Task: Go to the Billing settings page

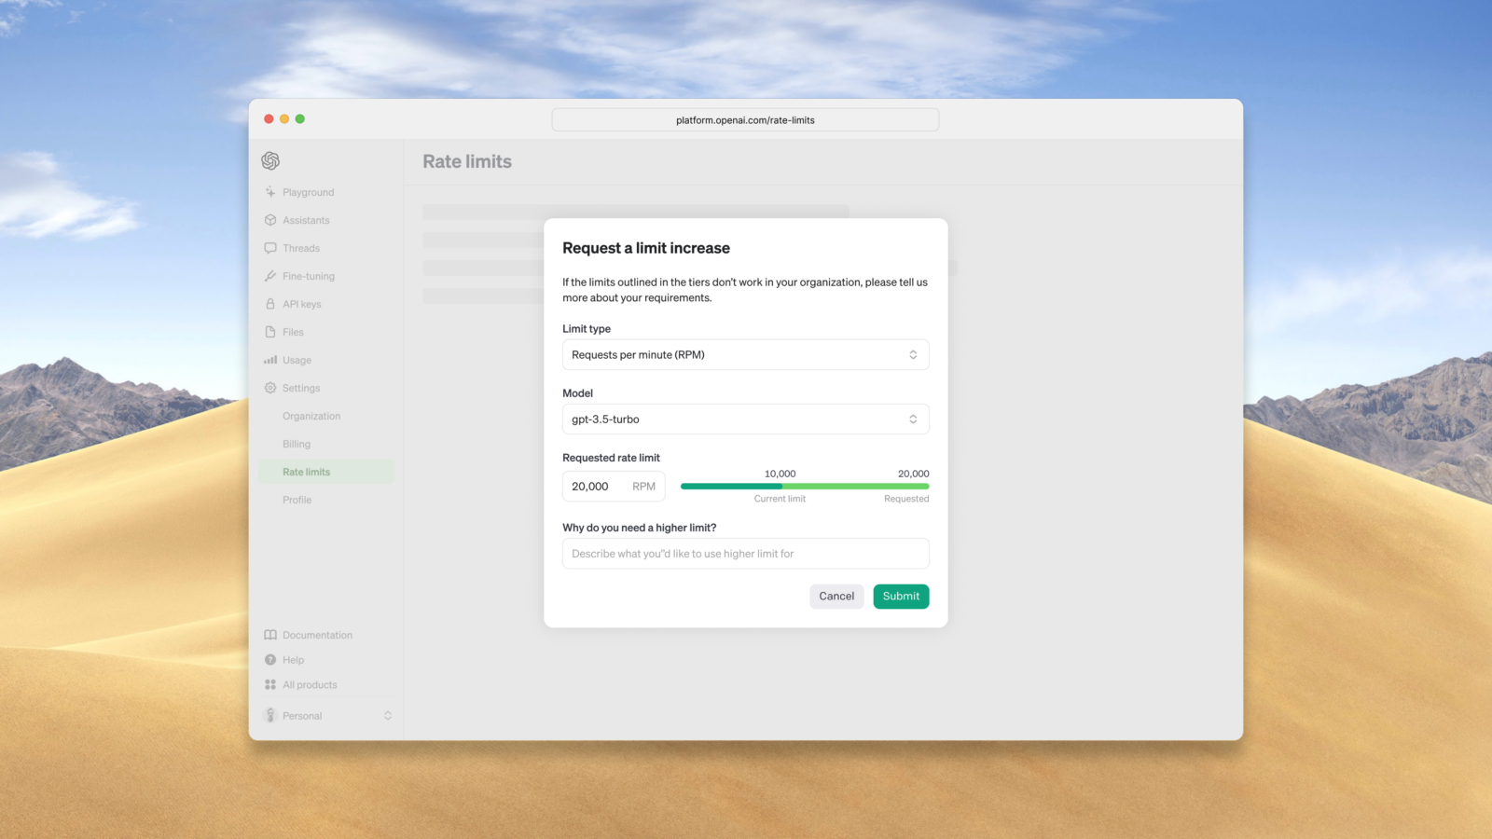Action: (297, 444)
